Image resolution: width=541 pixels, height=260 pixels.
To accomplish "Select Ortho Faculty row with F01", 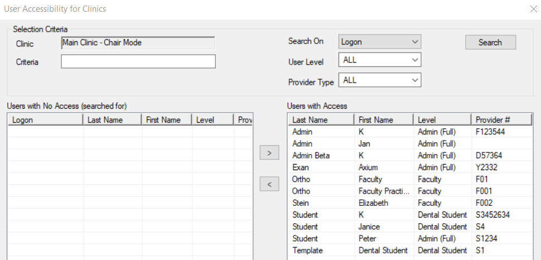I will pyautogui.click(x=410, y=179).
